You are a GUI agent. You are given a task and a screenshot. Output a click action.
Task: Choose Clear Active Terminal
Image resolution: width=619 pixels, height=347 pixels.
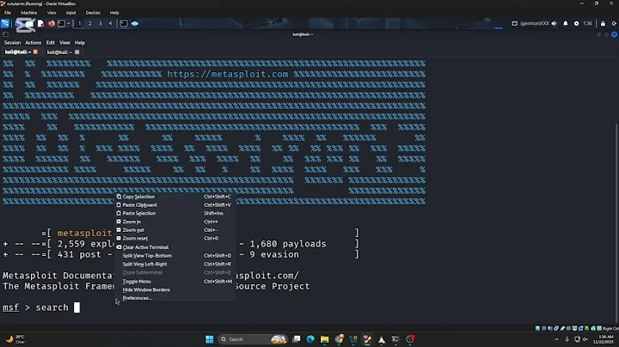(175, 247)
